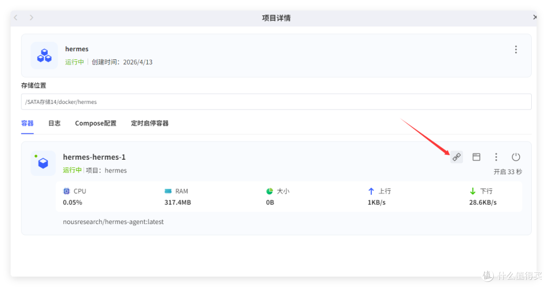
Task: Close the 项目详情 window
Action: tap(534, 17)
